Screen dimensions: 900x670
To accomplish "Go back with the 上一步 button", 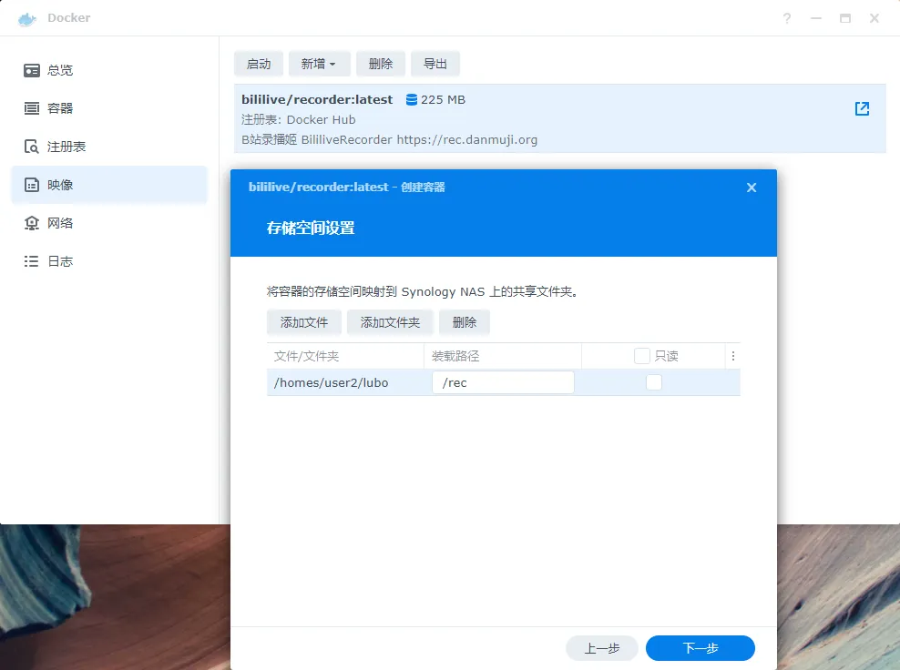I will pyautogui.click(x=601, y=648).
